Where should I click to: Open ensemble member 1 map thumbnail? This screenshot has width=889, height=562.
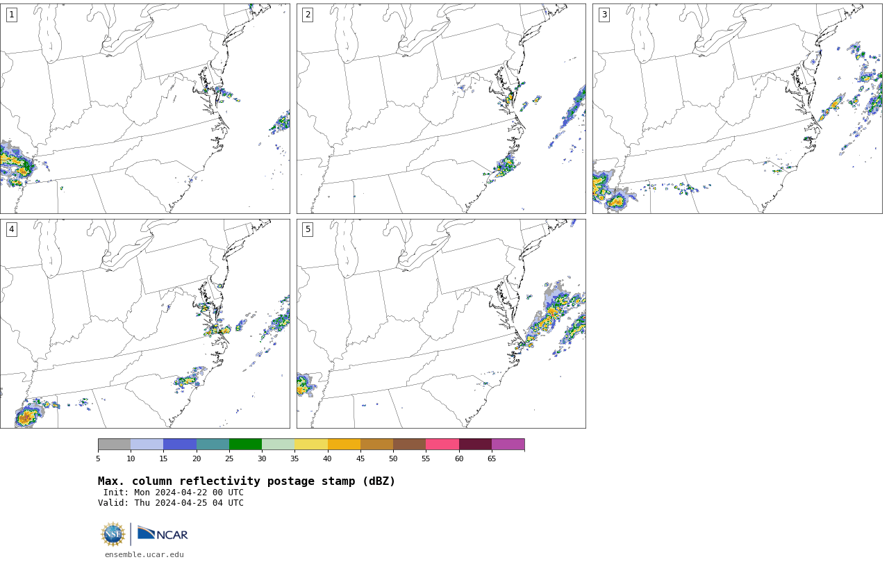pyautogui.click(x=144, y=108)
